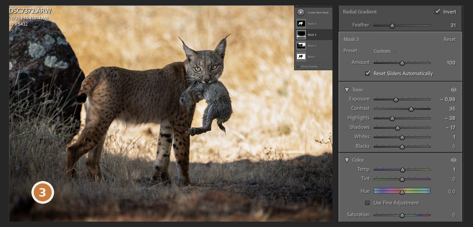Image resolution: width=473 pixels, height=227 pixels.
Task: Click the Reset button for Mask 3
Action: [x=450, y=39]
